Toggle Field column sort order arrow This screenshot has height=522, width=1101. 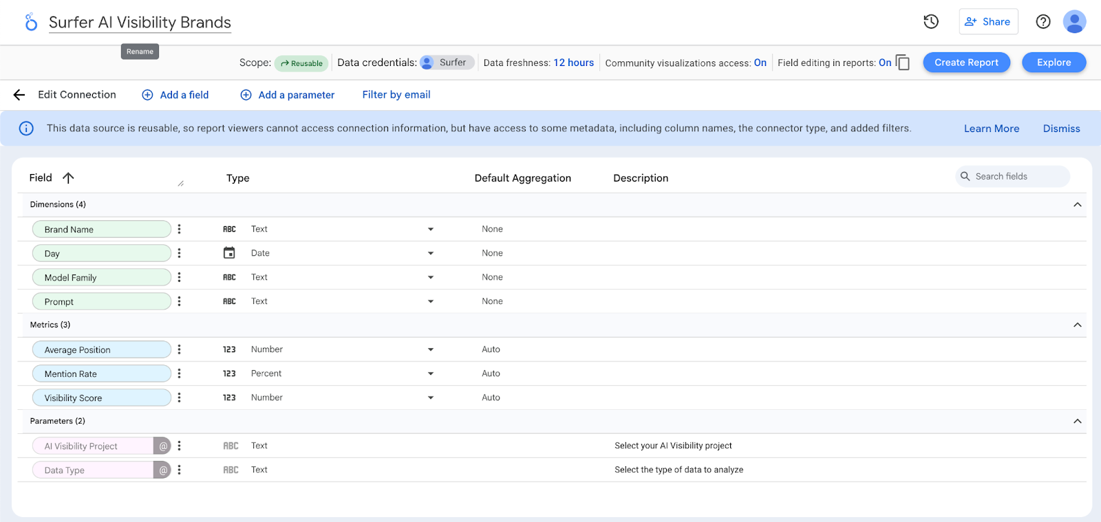tap(68, 177)
